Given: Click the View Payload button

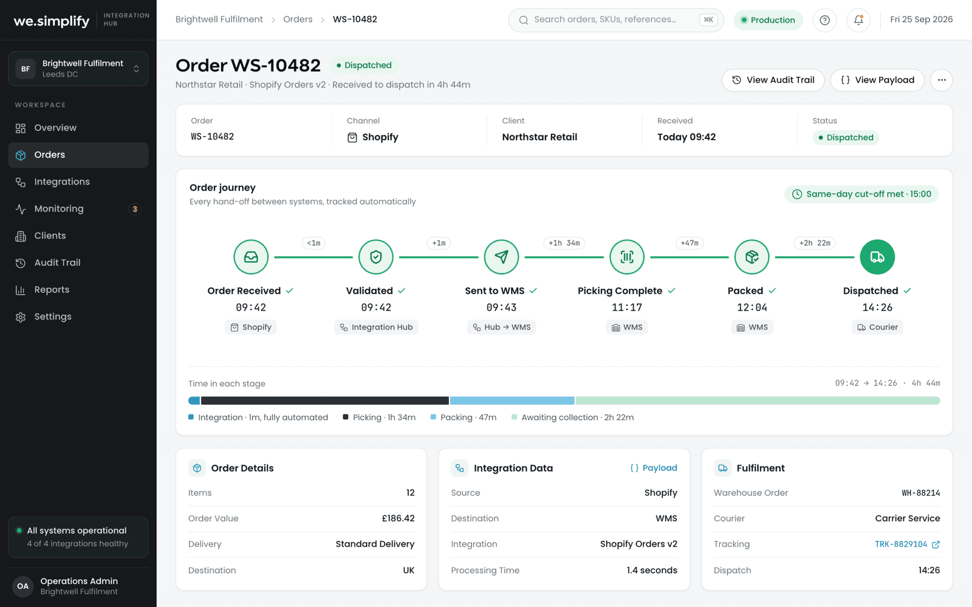Looking at the screenshot, I should pos(877,80).
